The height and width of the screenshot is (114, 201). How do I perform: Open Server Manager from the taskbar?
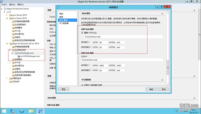pos(13,111)
